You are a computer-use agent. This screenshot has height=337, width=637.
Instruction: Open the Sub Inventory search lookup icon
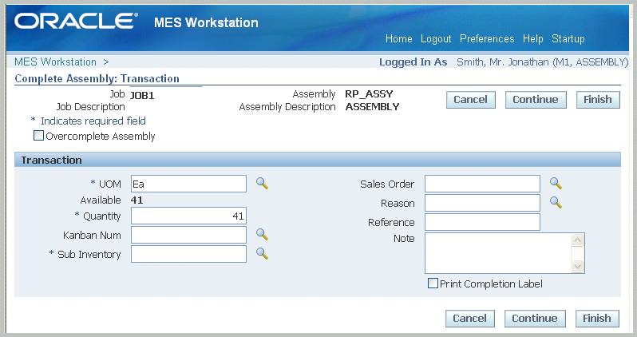pos(262,253)
